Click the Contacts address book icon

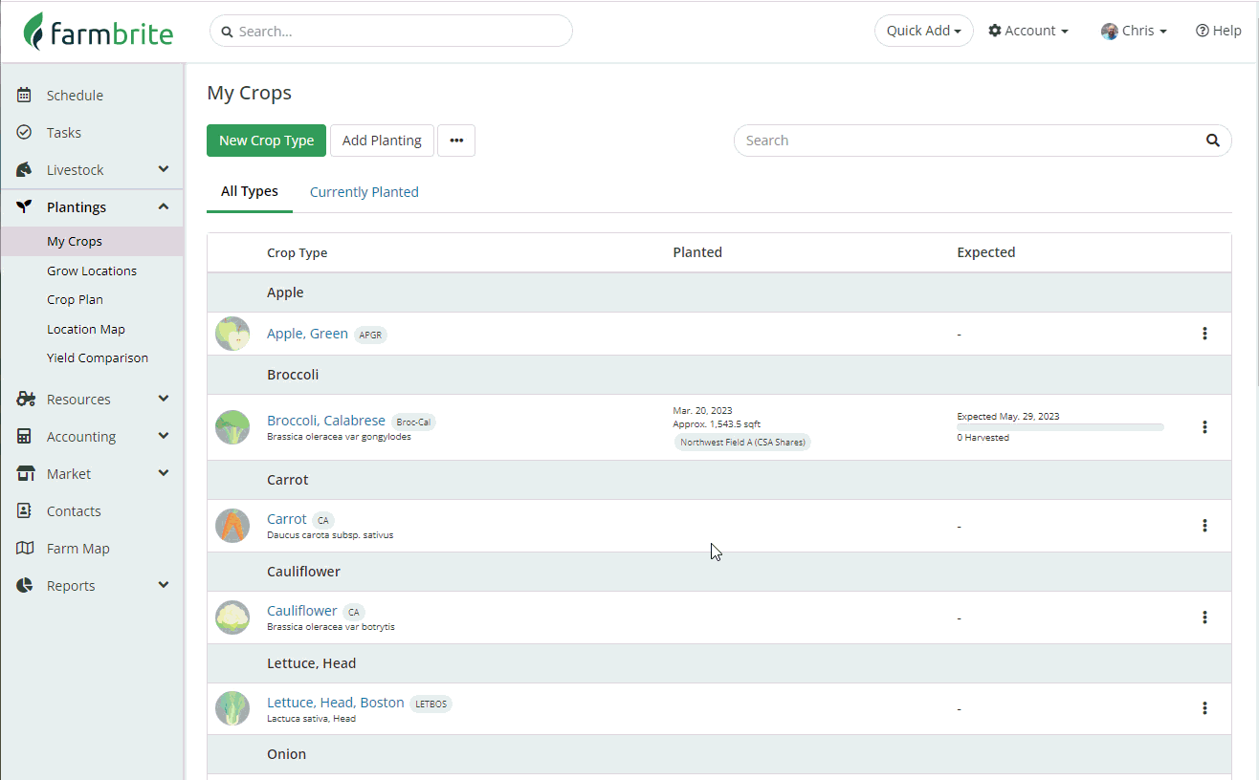coord(25,510)
